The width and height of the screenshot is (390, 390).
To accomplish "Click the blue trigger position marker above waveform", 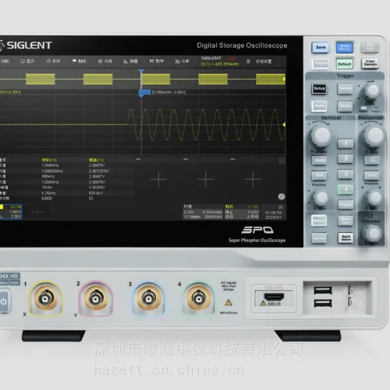I will [x=141, y=71].
